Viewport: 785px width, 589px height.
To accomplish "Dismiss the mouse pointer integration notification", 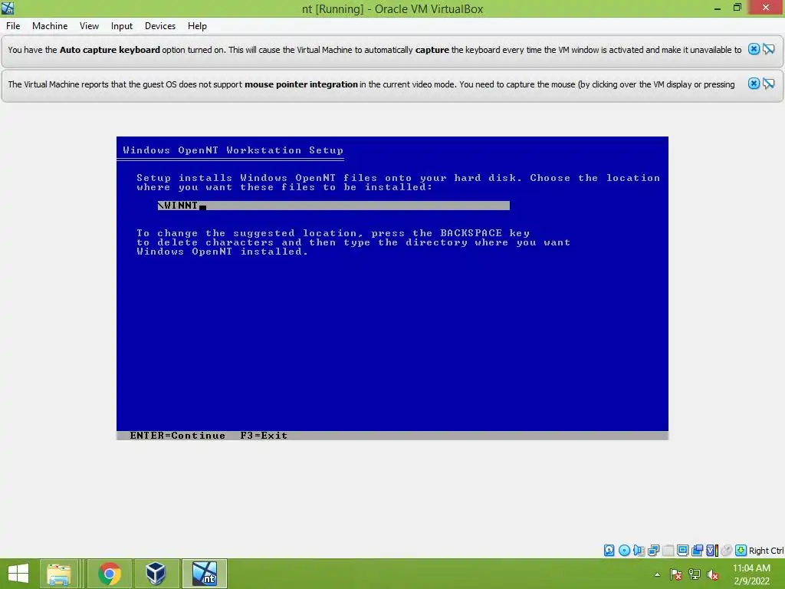I will point(754,84).
